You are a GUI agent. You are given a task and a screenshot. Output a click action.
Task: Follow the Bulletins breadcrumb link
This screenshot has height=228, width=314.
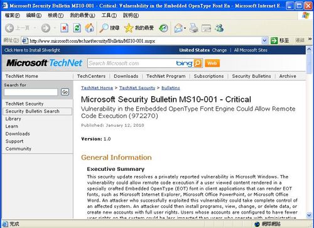click(171, 88)
